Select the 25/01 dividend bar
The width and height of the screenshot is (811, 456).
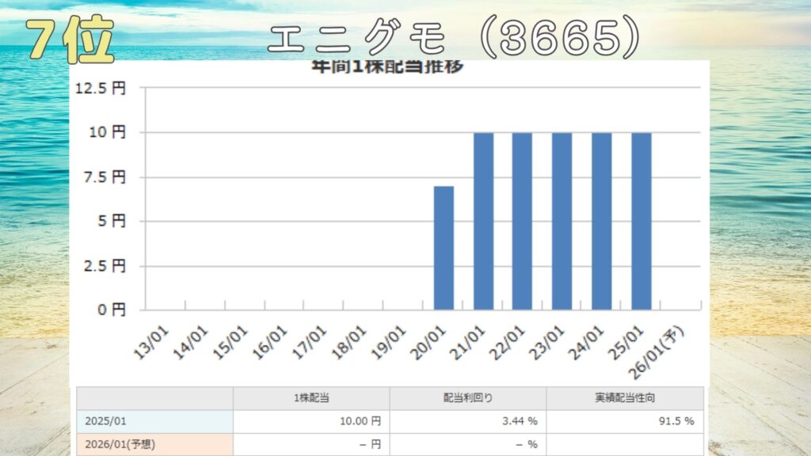click(641, 221)
